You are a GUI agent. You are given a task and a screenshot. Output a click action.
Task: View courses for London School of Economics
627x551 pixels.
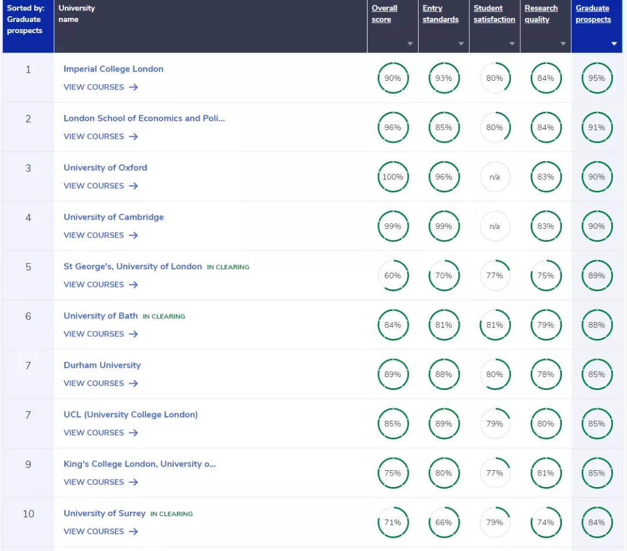click(x=101, y=137)
